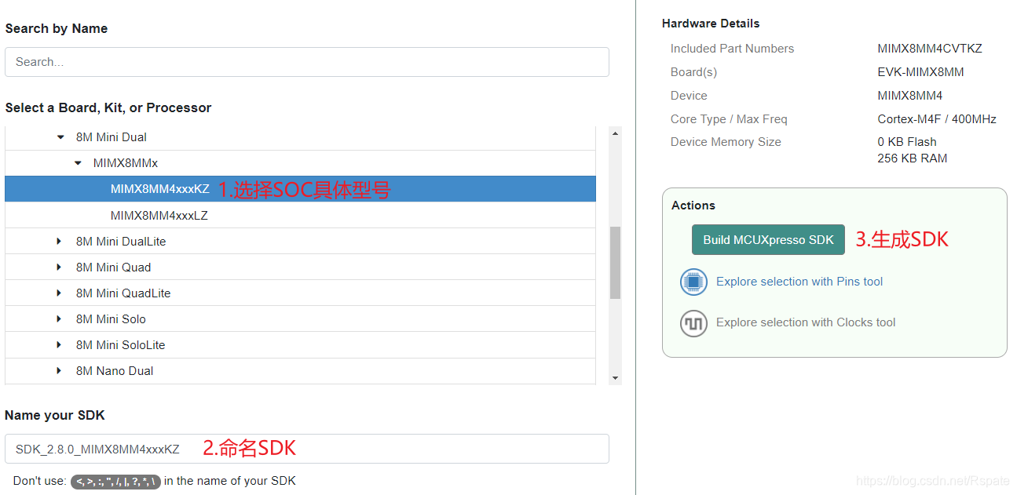This screenshot has width=1017, height=495.
Task: Select the 8M Mini Quad label
Action: point(113,268)
